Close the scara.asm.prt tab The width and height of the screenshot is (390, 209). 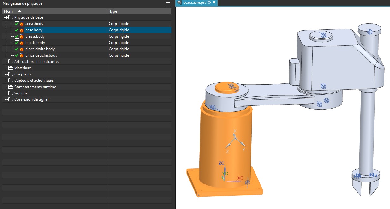coord(214,3)
